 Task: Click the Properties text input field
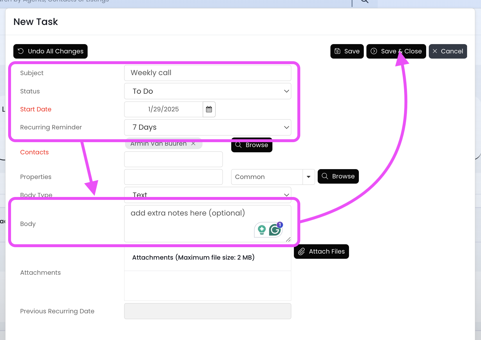[173, 177]
